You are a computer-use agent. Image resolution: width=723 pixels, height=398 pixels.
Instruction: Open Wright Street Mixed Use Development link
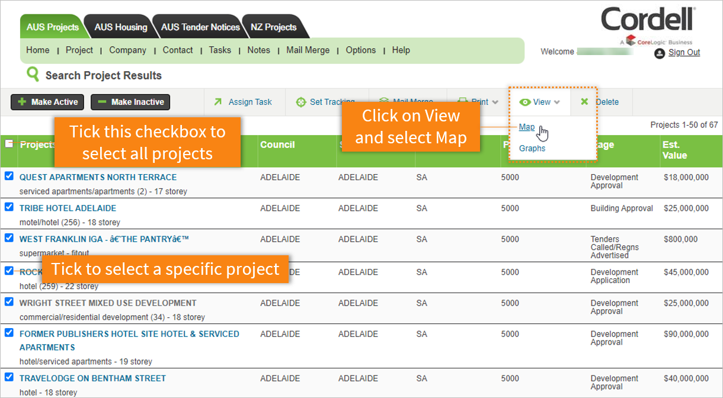click(x=108, y=303)
